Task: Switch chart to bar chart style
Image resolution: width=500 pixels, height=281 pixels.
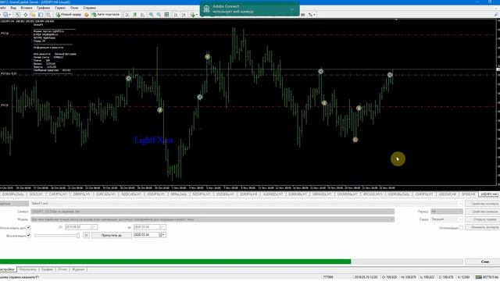Action: click(127, 15)
